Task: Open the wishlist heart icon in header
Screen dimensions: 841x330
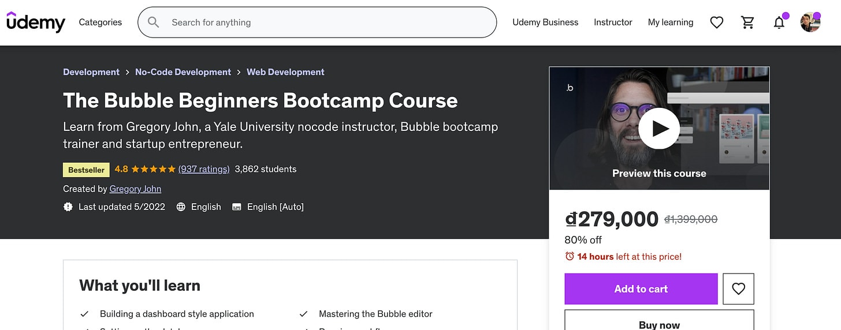Action: point(717,22)
